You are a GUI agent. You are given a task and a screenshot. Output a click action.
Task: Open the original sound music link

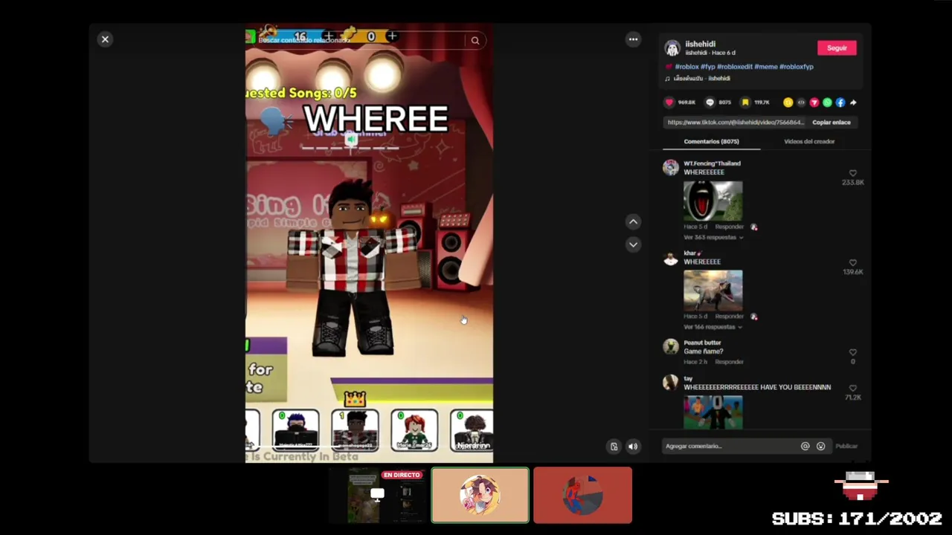click(701, 78)
